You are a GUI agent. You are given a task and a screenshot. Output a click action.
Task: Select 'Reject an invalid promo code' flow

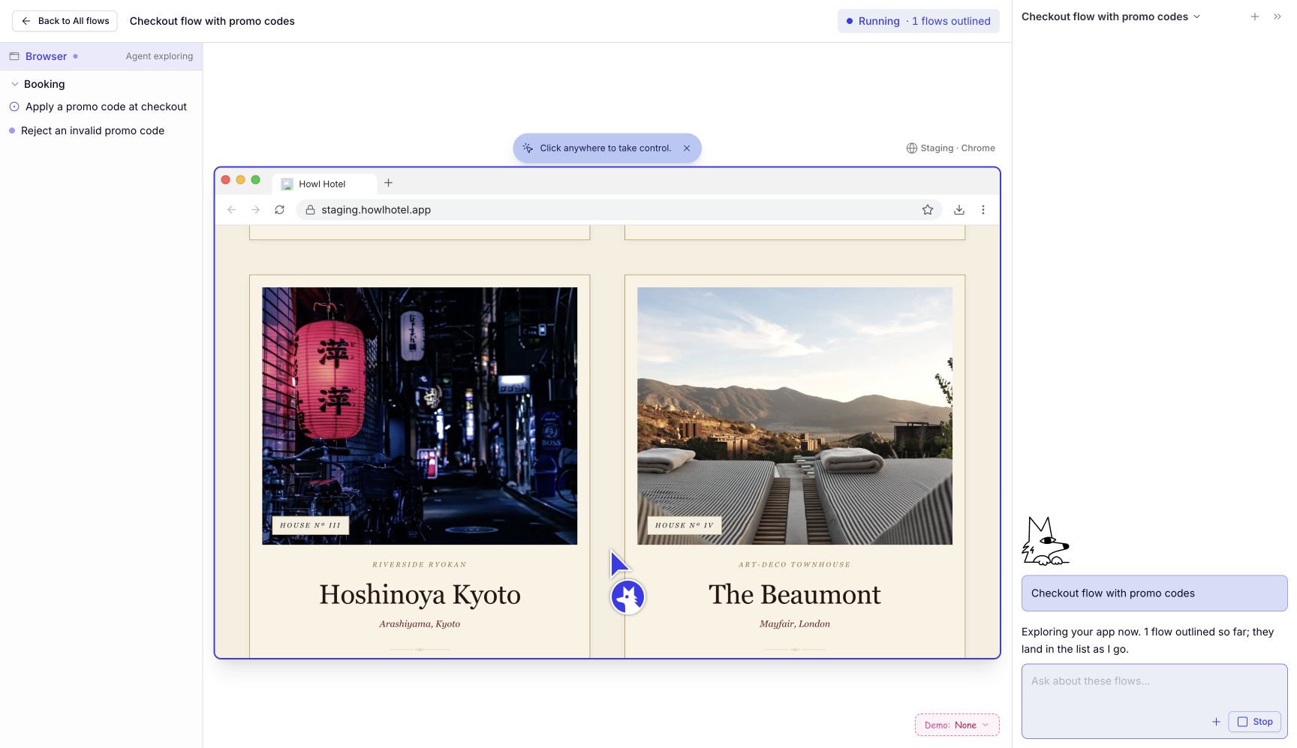[92, 131]
